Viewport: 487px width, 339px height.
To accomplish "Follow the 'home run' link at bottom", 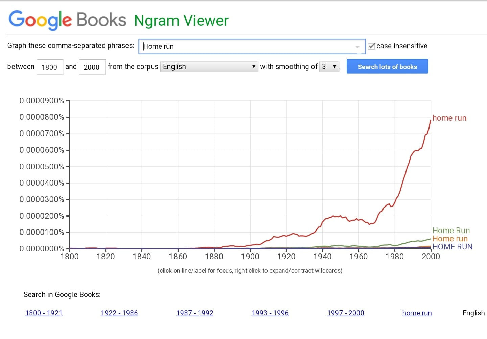I will [417, 313].
